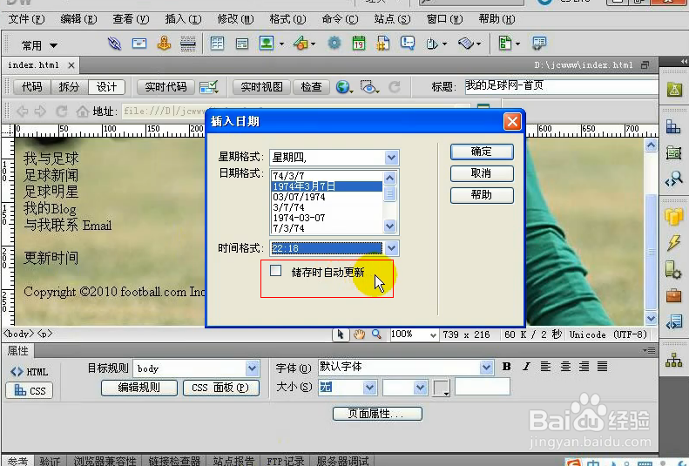The height and width of the screenshot is (466, 689).
Task: Click the 实时视图 live view button
Action: [x=262, y=87]
